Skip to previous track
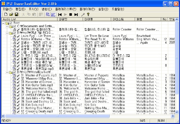180x124 pixels. (x=60, y=14)
